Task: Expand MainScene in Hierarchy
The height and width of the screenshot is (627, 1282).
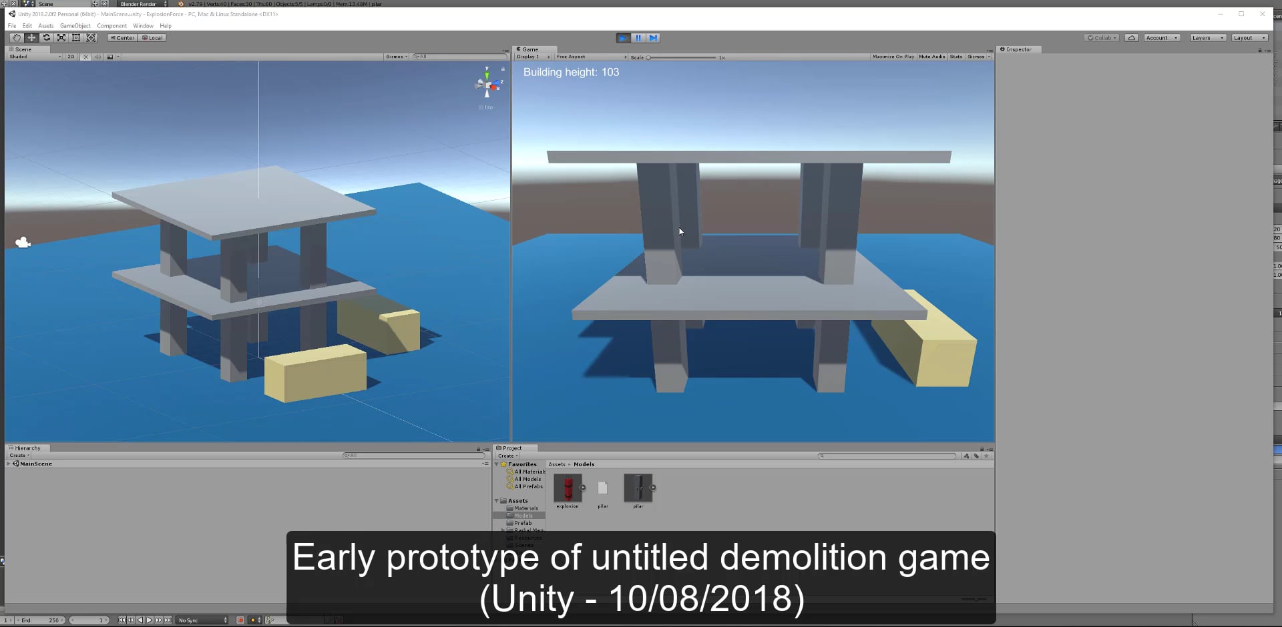Action: pos(9,464)
